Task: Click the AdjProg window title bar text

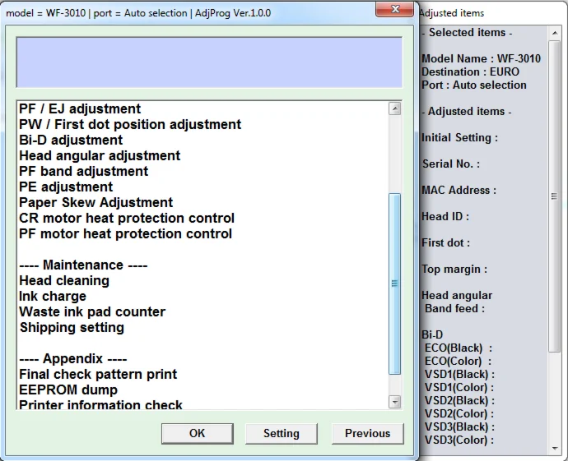Action: 138,13
